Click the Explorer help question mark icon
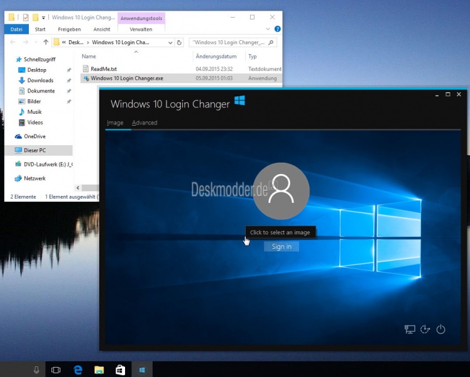The image size is (470, 377). (277, 29)
